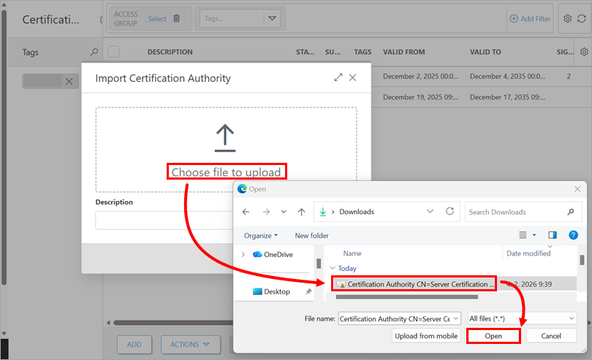Go up one folder level in Open dialog
The height and width of the screenshot is (360, 592).
[301, 212]
